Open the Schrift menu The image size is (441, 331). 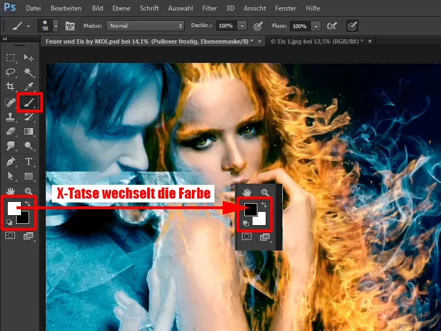(x=149, y=8)
